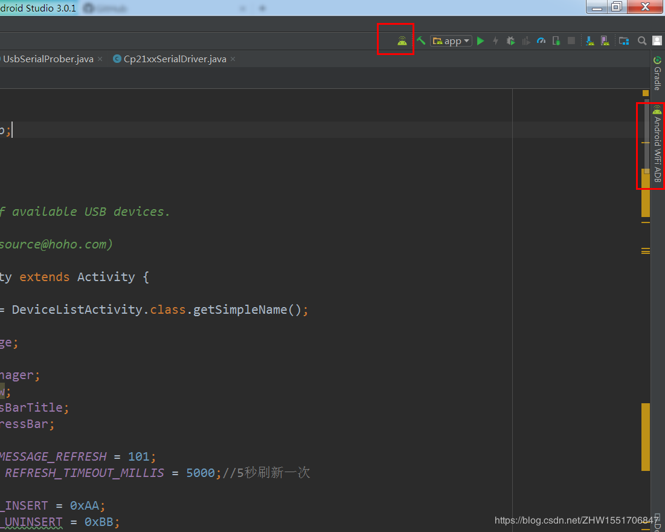Click the 'MESSAGE_REFRESH' constant
Image resolution: width=665 pixels, height=532 pixels.
(53, 456)
